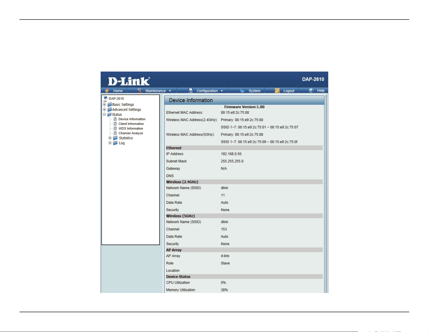Click the Maintenance tools icon
429x332 pixels.
(139, 91)
